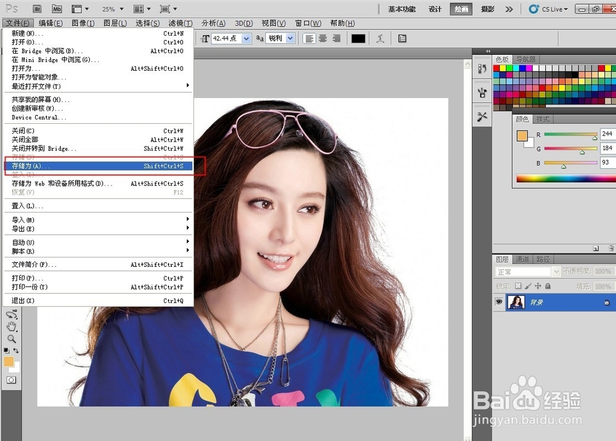
Task: Open Mini Bridge via the Mb icon
Action: click(x=57, y=9)
